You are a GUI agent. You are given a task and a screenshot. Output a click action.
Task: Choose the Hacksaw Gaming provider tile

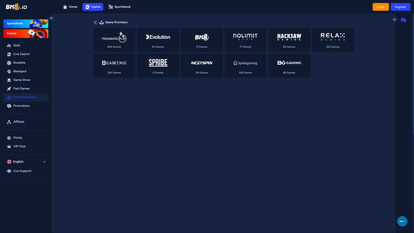coord(289,39)
